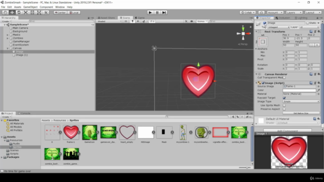Collapse the Canvas hierarchy item
The image size is (324, 182).
(8, 49)
